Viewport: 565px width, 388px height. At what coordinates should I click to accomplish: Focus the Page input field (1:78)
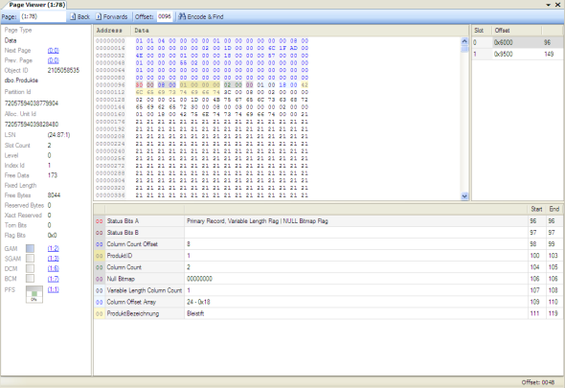[43, 16]
